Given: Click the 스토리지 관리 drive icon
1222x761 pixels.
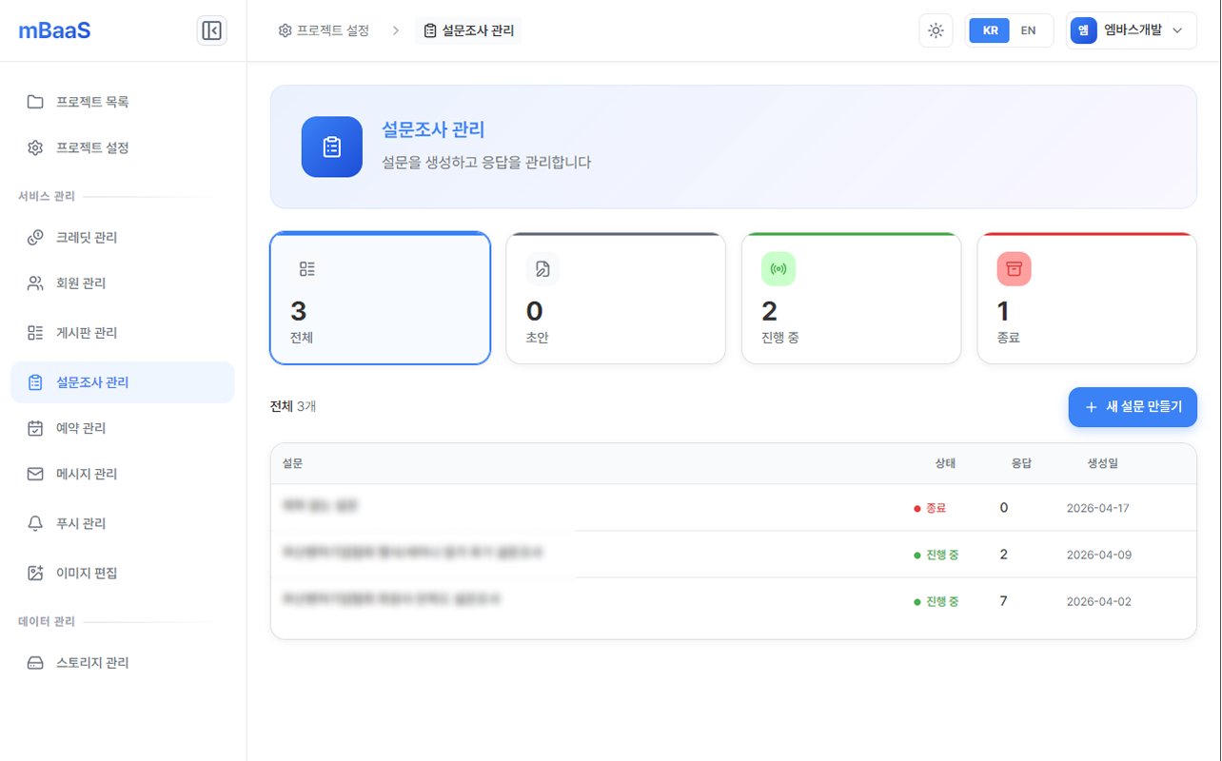Looking at the screenshot, I should click(35, 662).
